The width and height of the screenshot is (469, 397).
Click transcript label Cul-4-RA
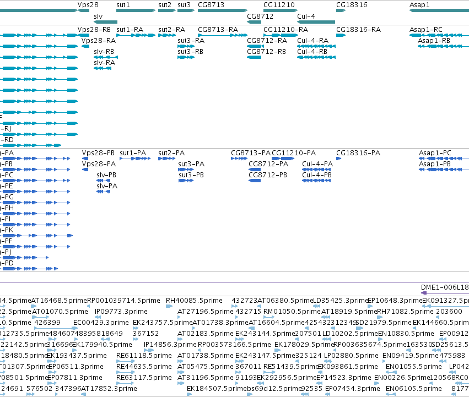click(x=313, y=41)
